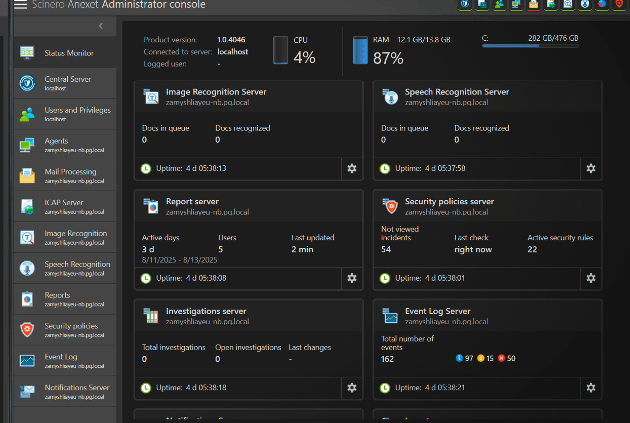Click the Speech Recognition microphone icon in top toolbar
This screenshot has width=630, height=423.
pos(585,4)
